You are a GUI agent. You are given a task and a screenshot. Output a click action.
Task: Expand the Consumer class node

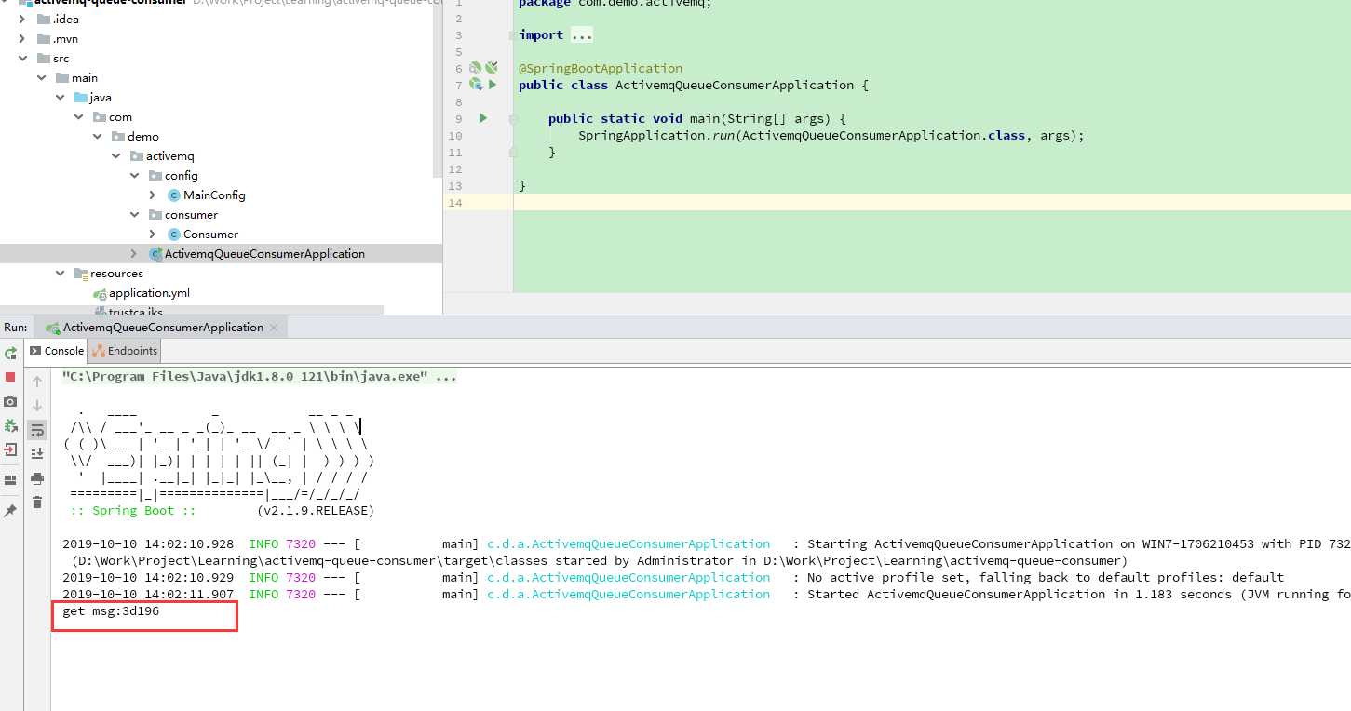[x=153, y=235]
